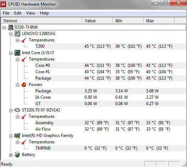Collapse the E320-THINK root node
The height and width of the screenshot is (167, 187).
click(x=4, y=28)
